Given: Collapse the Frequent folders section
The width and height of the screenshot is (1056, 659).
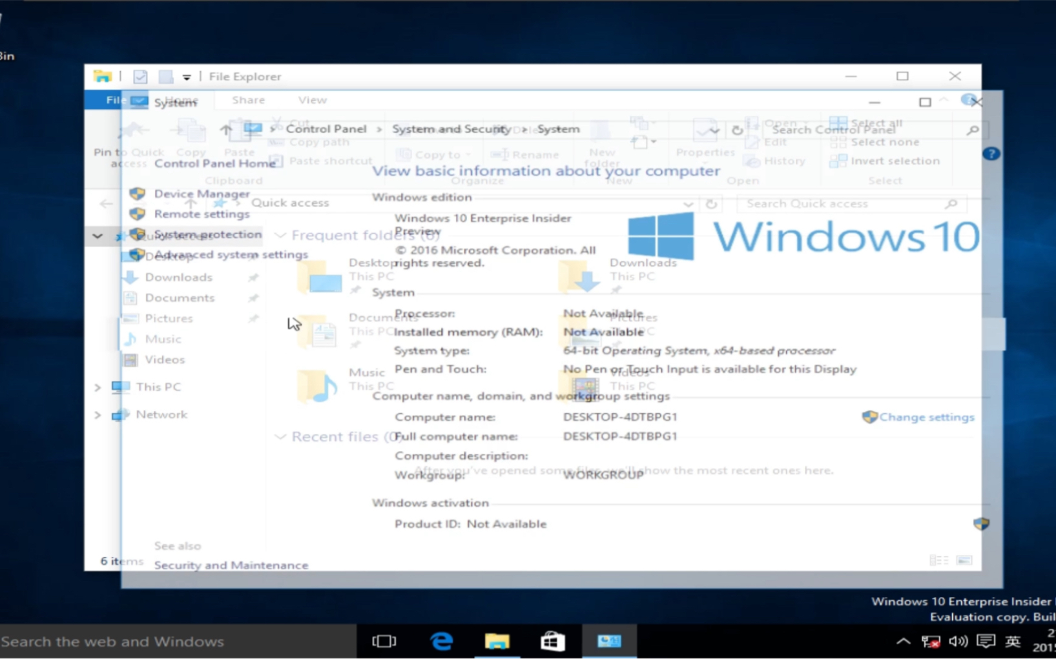Looking at the screenshot, I should 280,235.
